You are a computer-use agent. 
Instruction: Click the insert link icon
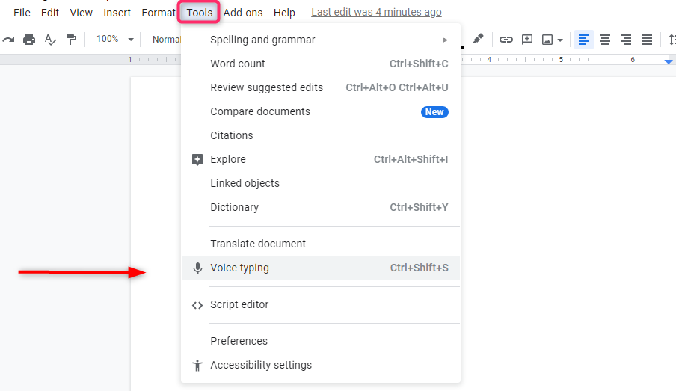[506, 40]
